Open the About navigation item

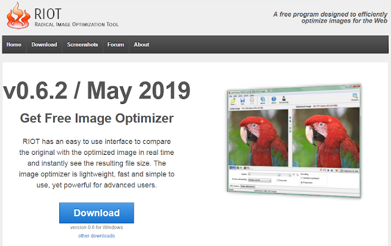click(x=141, y=45)
